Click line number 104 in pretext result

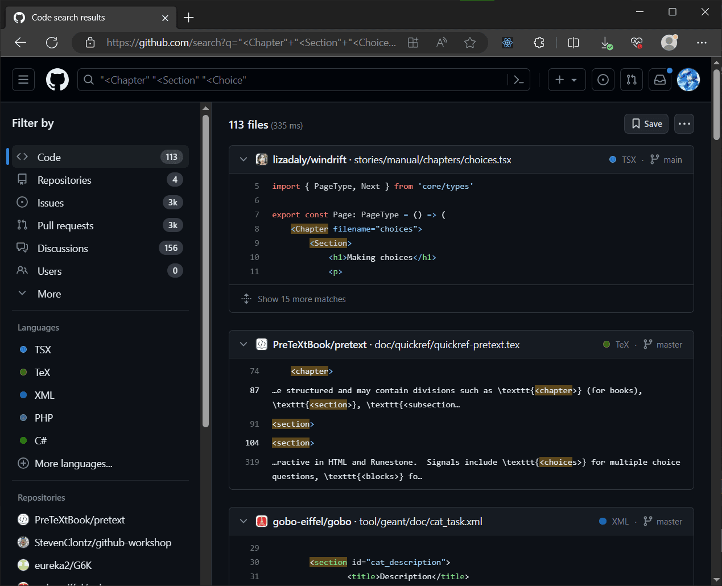point(252,443)
